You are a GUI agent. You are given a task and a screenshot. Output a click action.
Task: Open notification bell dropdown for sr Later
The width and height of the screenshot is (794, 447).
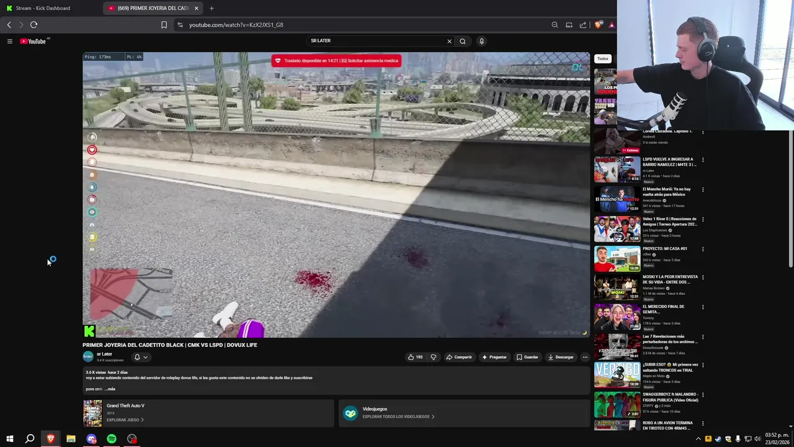pyautogui.click(x=141, y=357)
